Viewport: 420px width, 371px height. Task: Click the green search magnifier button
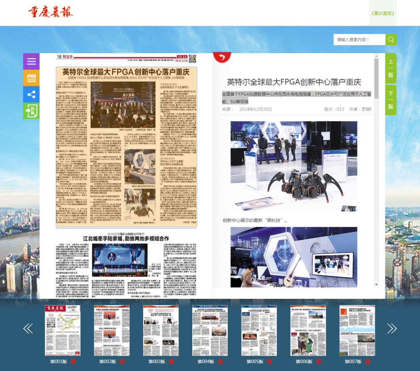coord(391,39)
